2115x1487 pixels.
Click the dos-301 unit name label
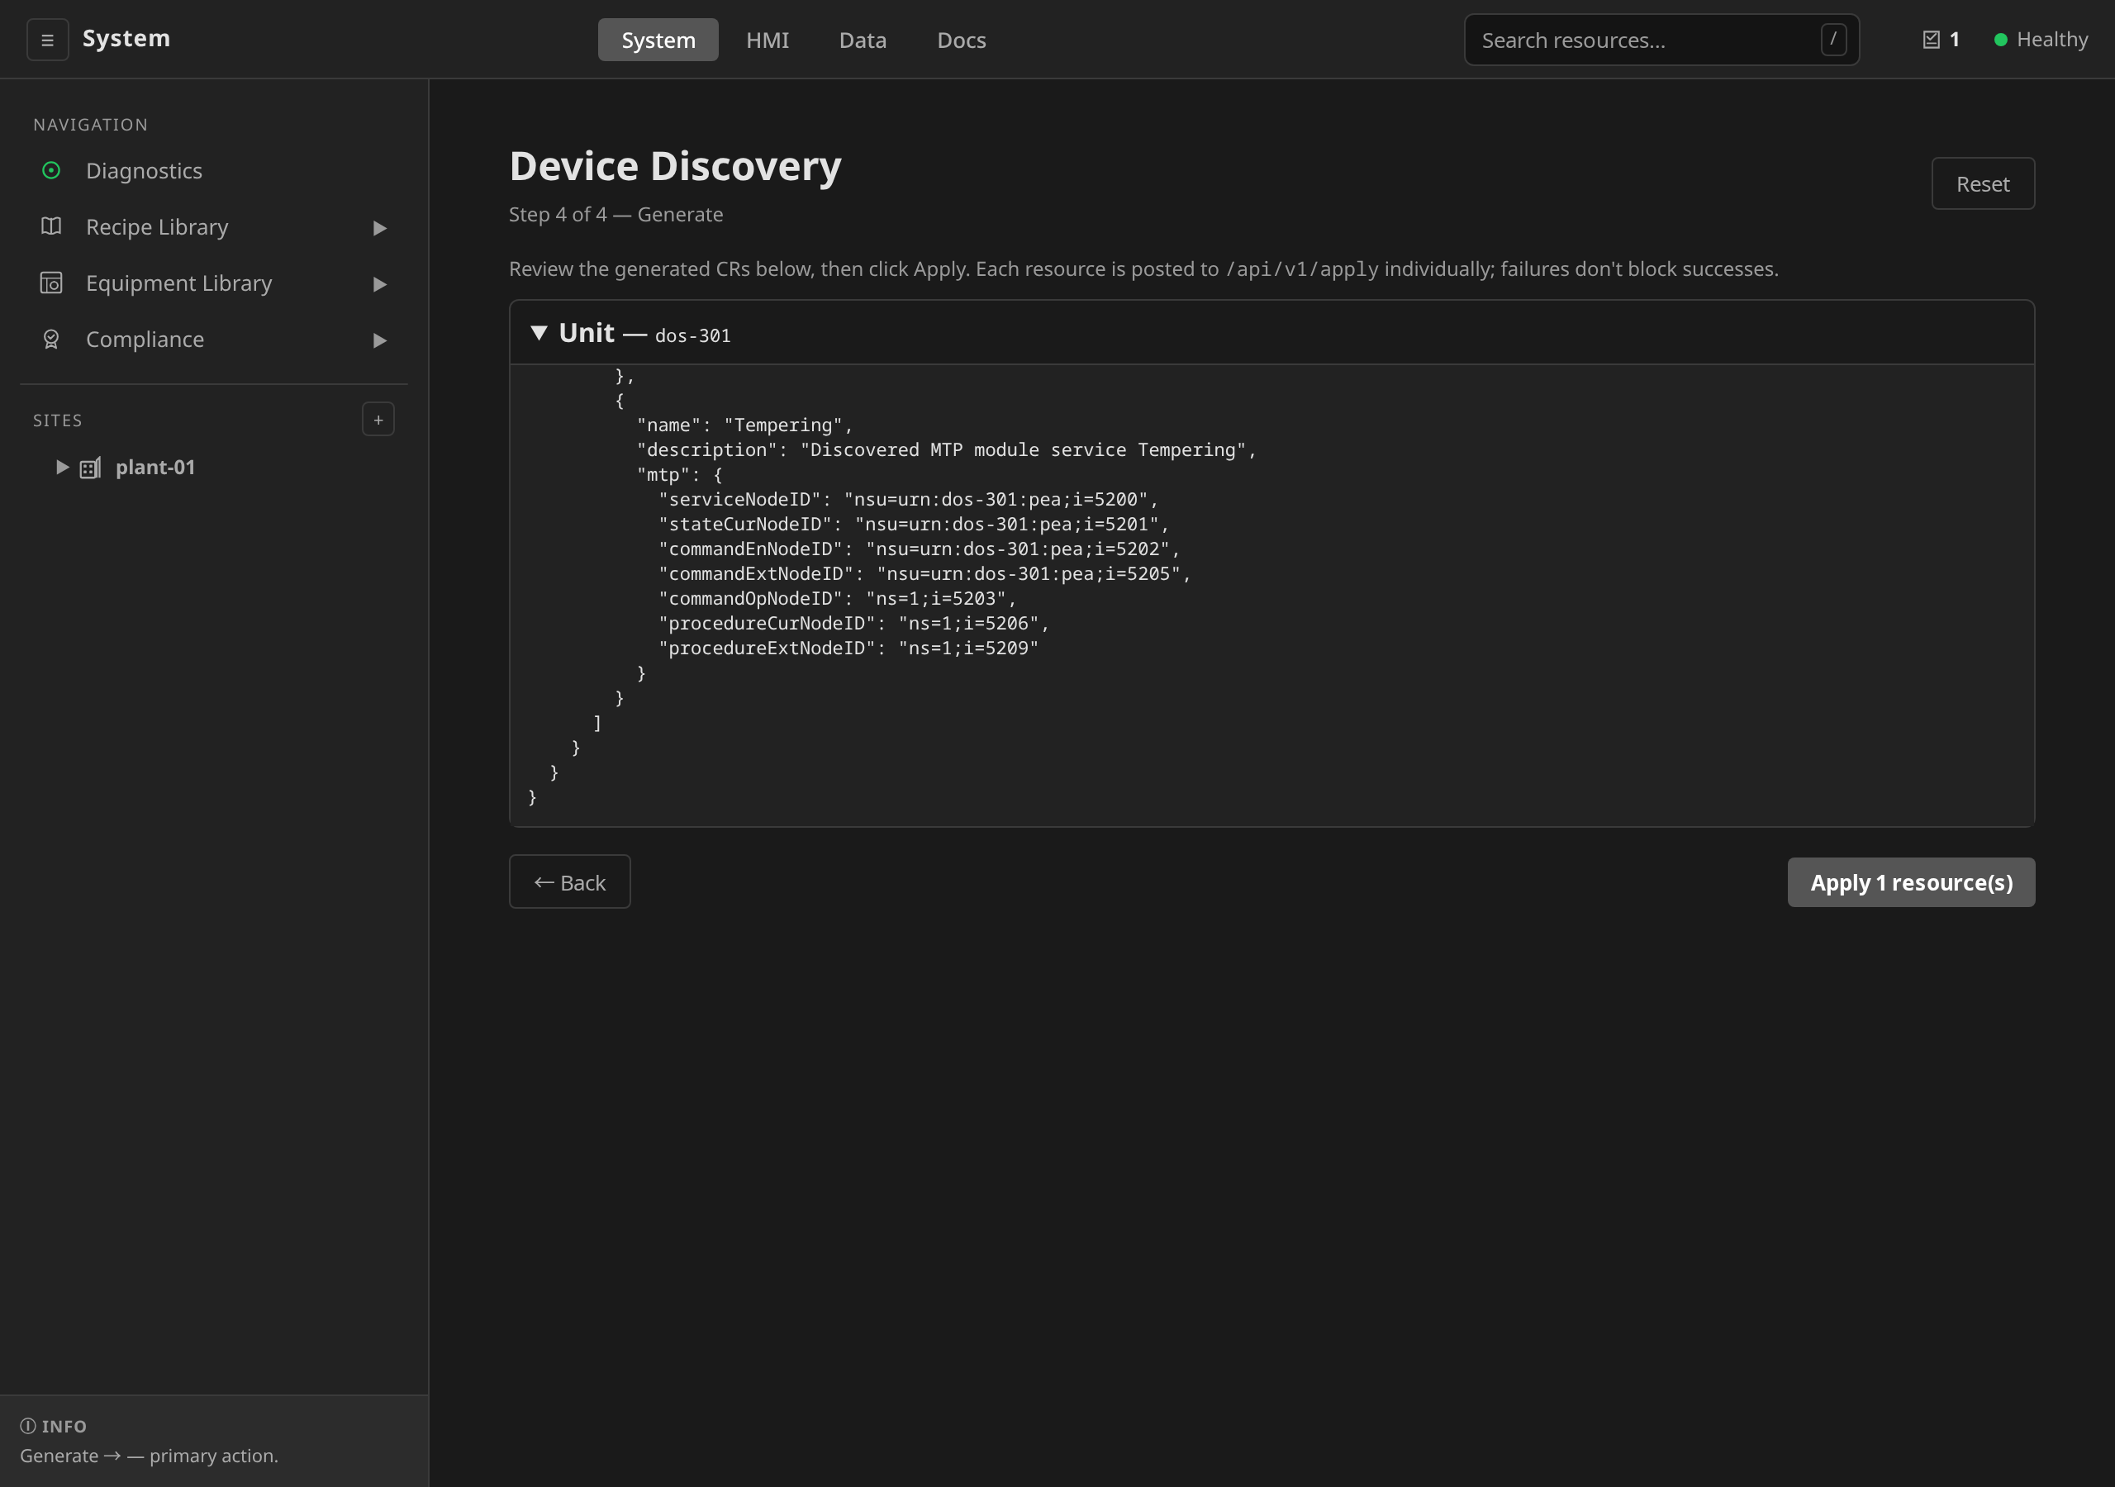pyautogui.click(x=692, y=335)
